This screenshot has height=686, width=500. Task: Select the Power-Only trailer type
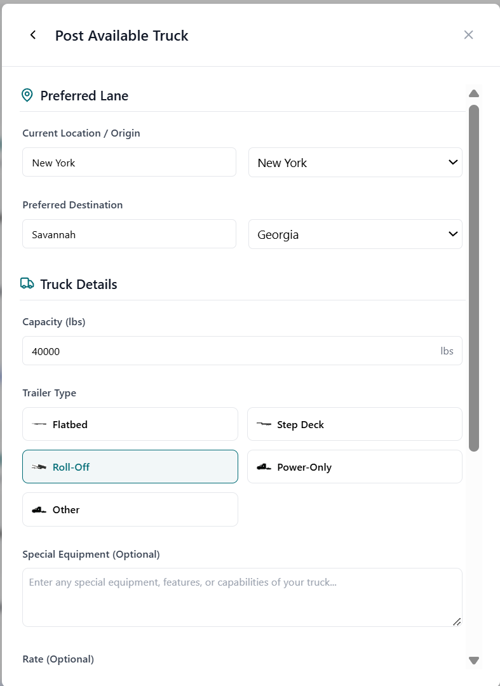(x=355, y=466)
